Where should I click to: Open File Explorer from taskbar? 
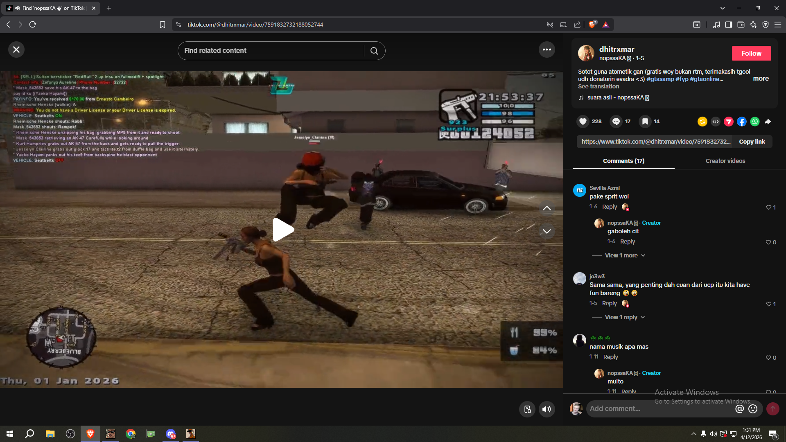(x=50, y=434)
